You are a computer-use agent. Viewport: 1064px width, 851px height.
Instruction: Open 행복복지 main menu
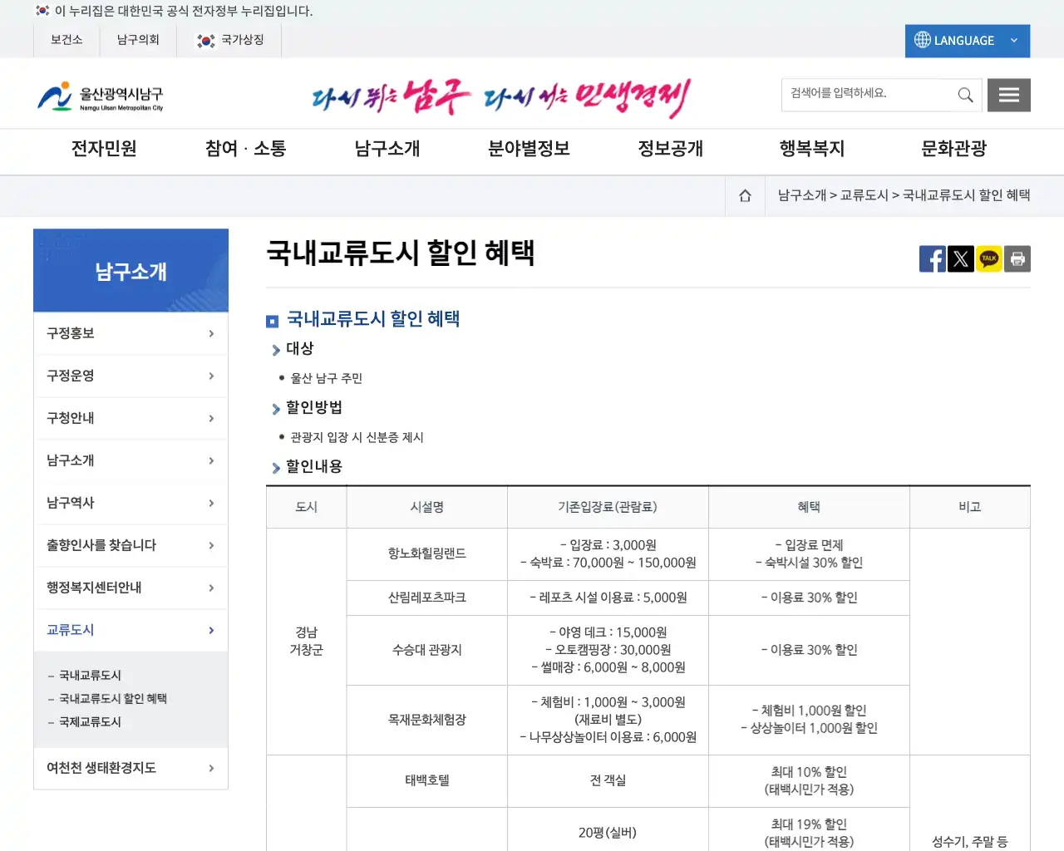(x=812, y=149)
